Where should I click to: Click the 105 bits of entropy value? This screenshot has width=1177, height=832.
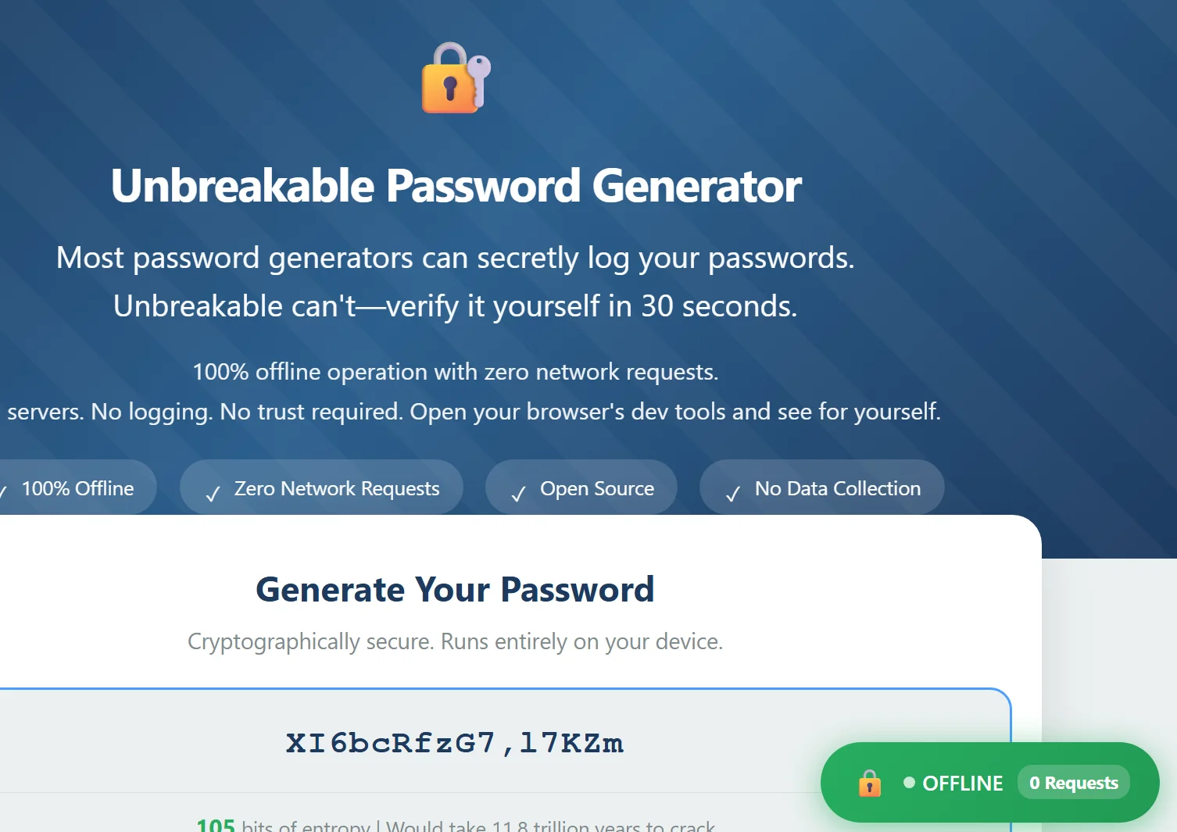pos(215,825)
